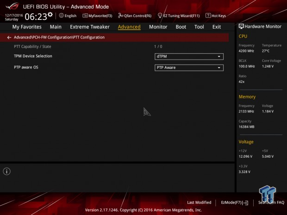Viewport: 287px width, 215px height.
Task: Switch to Main tab
Action: coord(56,27)
